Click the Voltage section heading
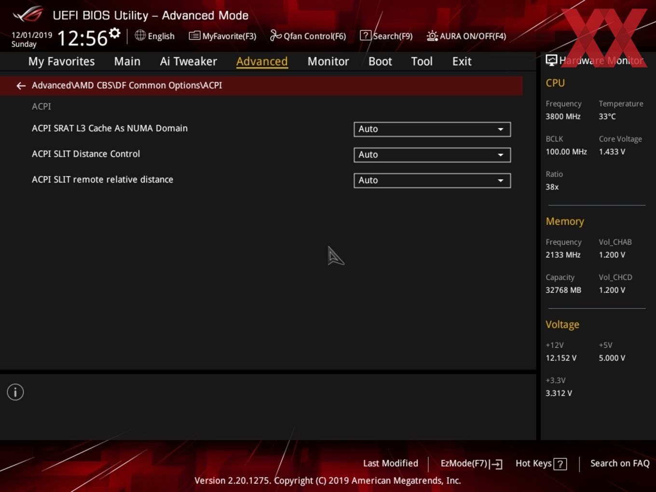Screen dimensions: 656x492 point(562,325)
